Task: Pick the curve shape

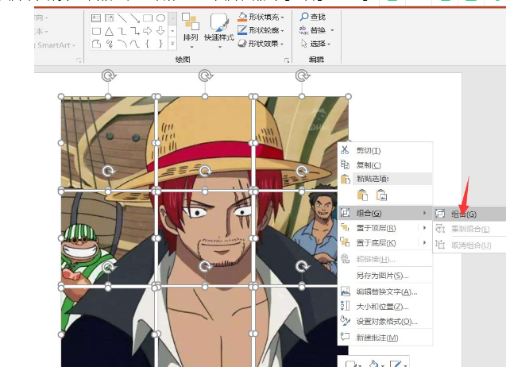Action: [135, 44]
